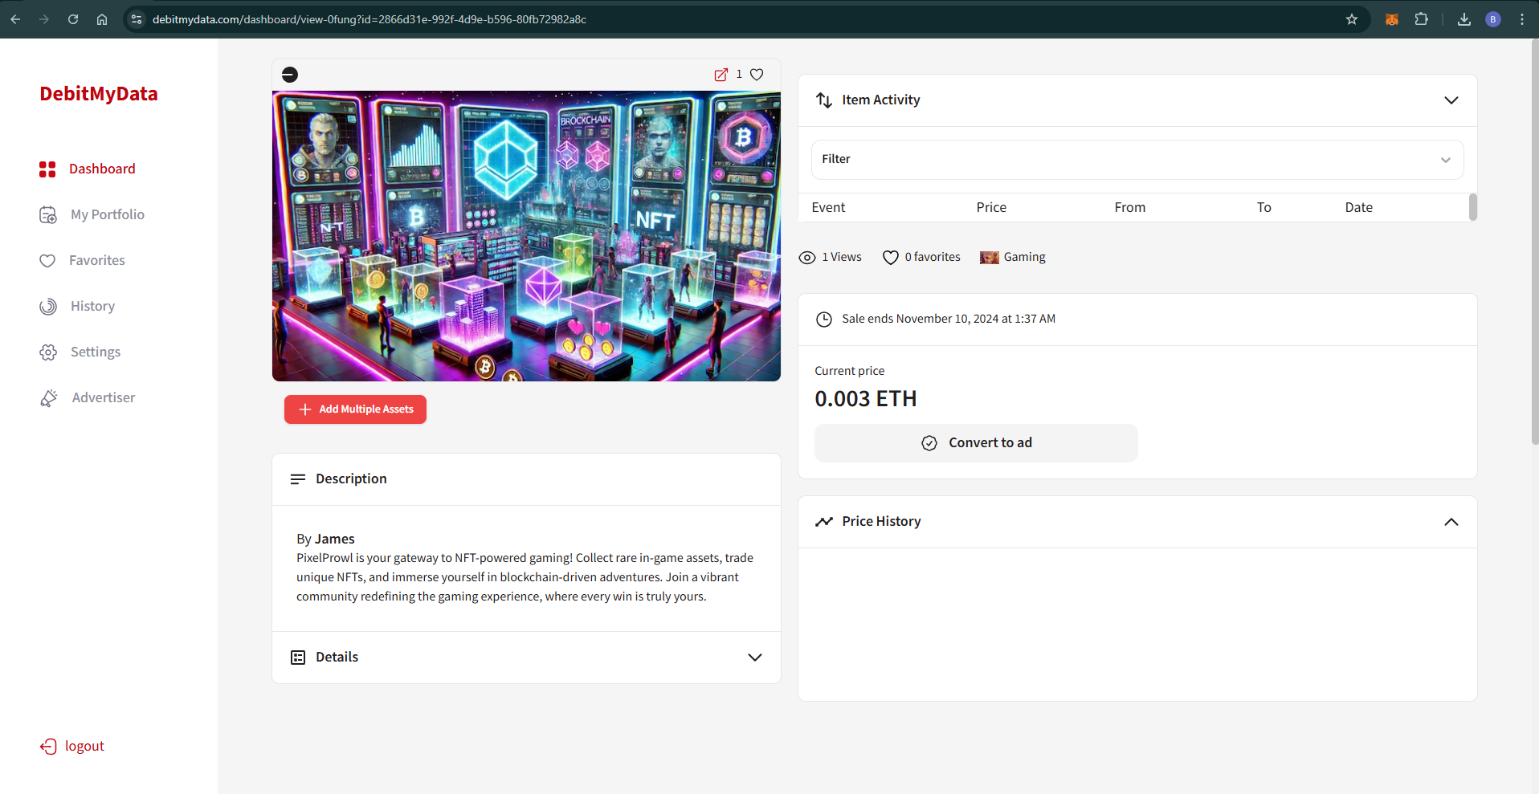Click the browser reload icon
1539x794 pixels.
tap(73, 19)
